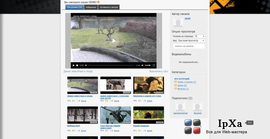Image resolution: width=270 pixels, height=139 pixels.
Task: Click the искать на канале search field
Action: [189, 46]
